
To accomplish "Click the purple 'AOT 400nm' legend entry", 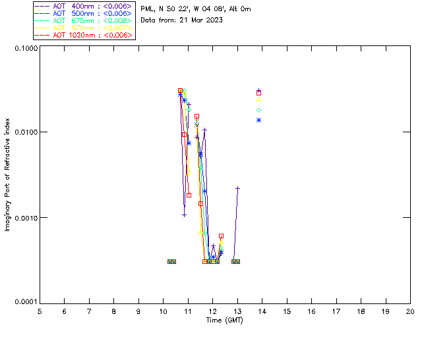I will 83,6.
